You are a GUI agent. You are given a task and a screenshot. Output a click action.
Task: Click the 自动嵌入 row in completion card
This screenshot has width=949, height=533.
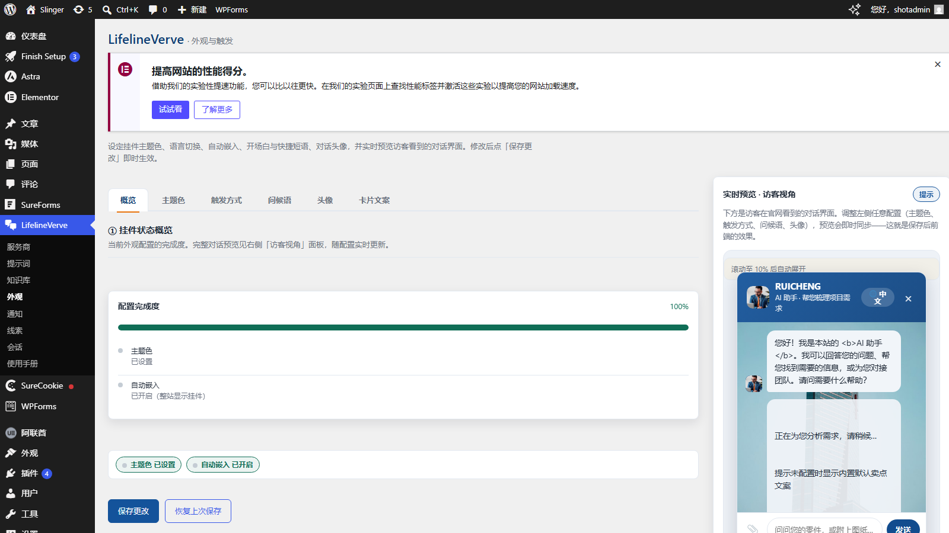(403, 391)
